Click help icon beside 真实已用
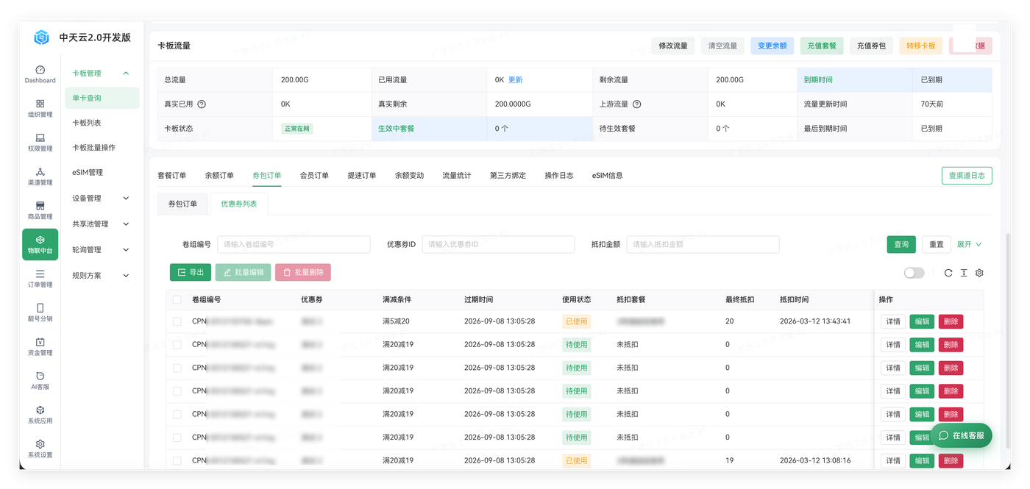 tap(202, 104)
